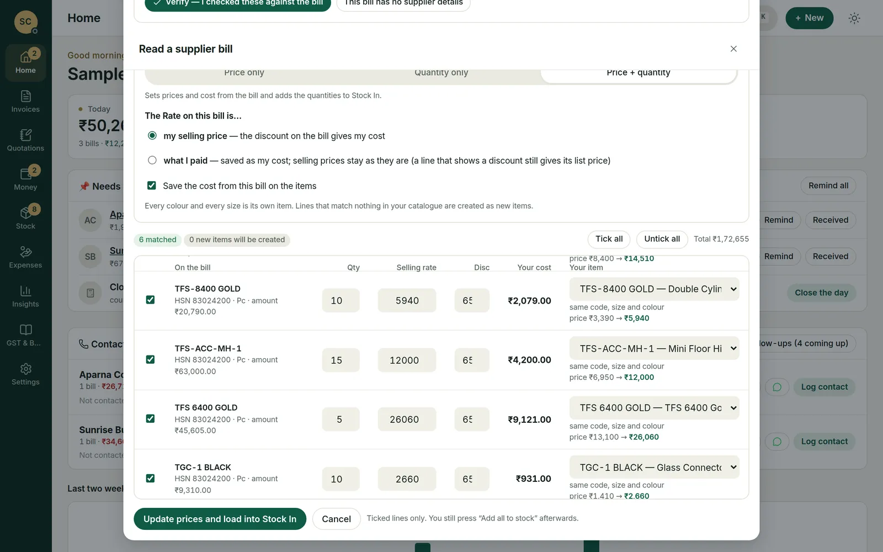The image size is (883, 552).
Task: Edit the Qty field for TFS-8400 GOLD
Action: (341, 300)
